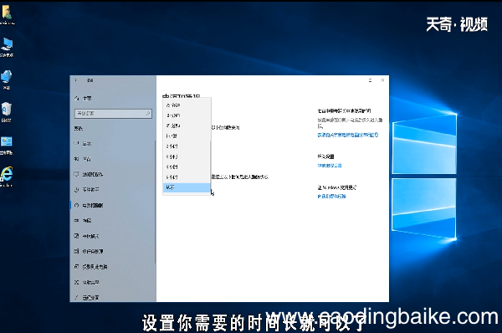Click the feedback link under 让 Windows 变得更好
502x333 pixels.
pos(331,196)
